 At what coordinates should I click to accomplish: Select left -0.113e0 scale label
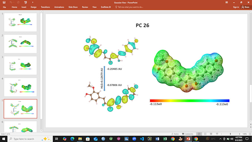[156, 104]
